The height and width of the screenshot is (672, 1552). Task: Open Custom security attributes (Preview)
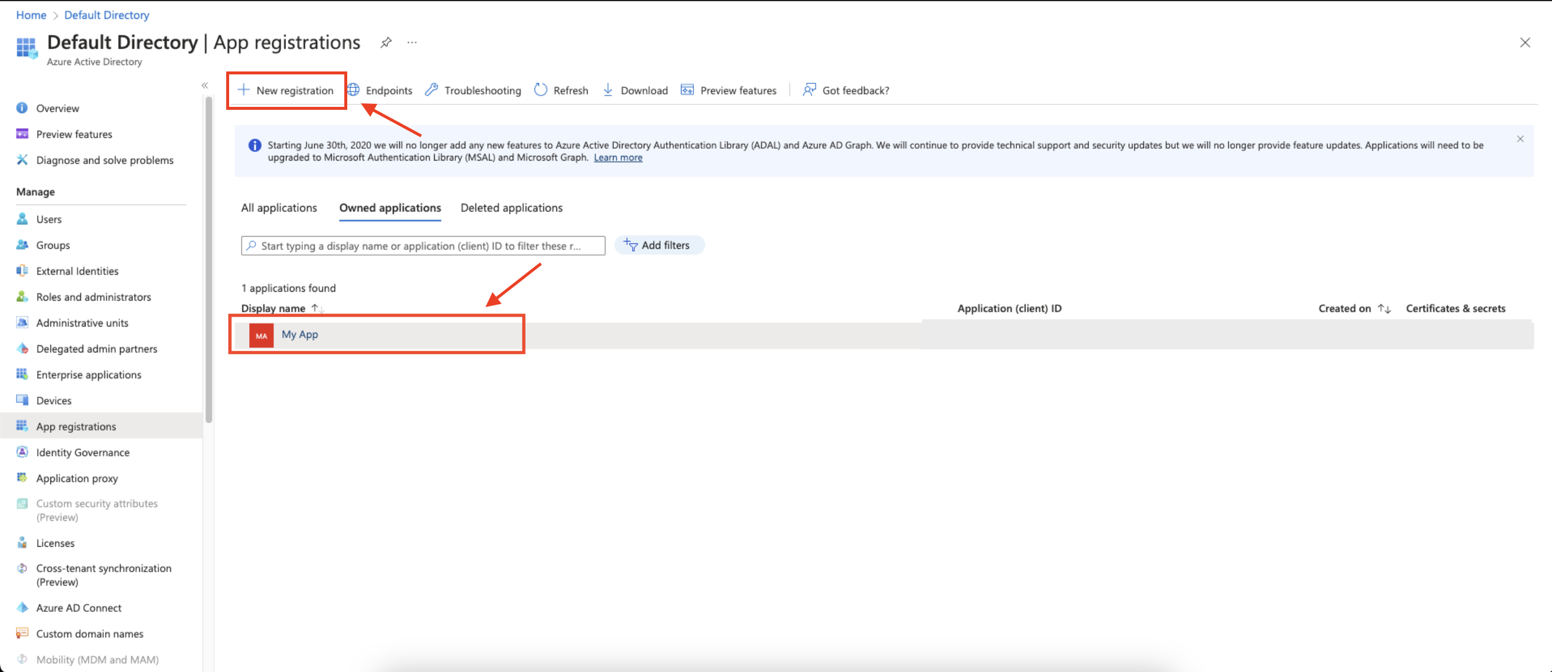pyautogui.click(x=97, y=510)
